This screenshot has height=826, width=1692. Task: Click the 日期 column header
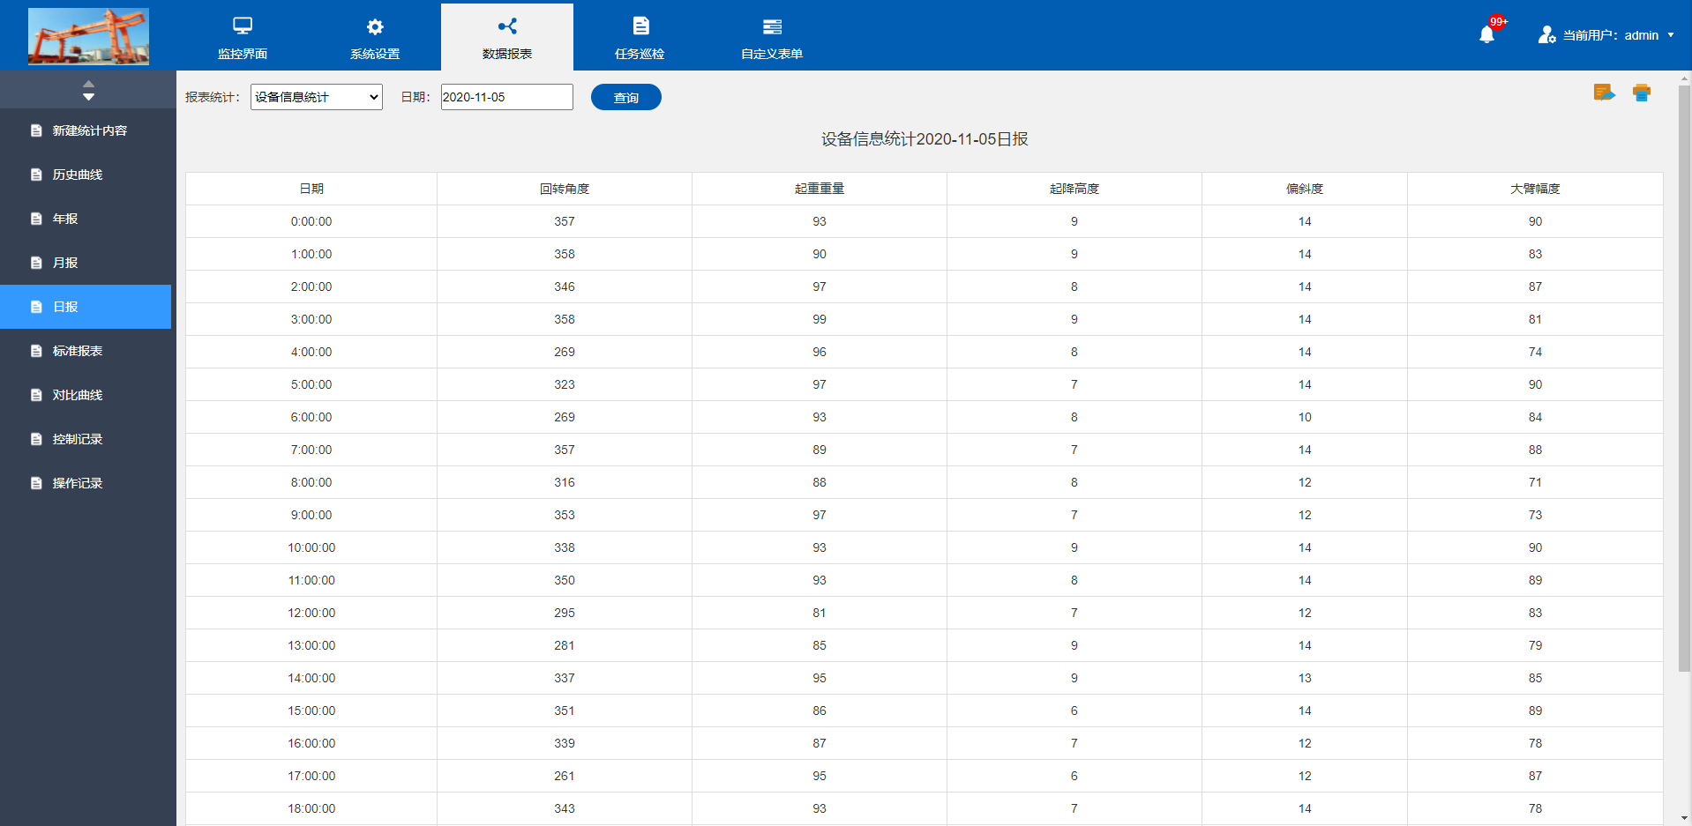point(311,189)
